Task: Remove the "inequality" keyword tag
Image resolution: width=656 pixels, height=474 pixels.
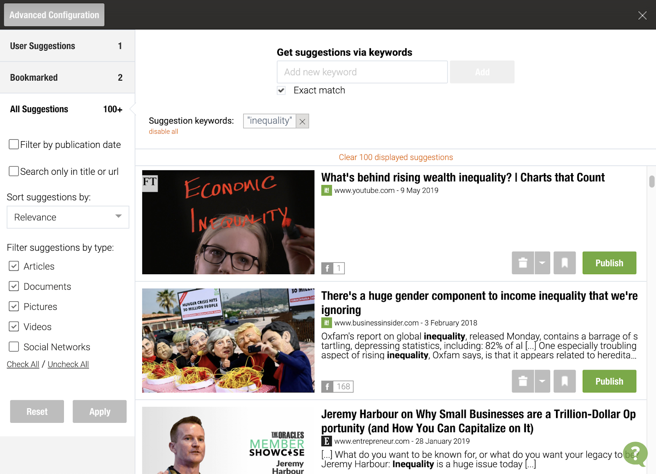Action: [303, 121]
